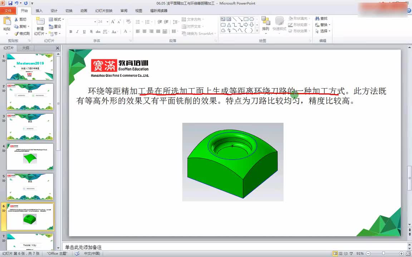Click the 查找 (Find) binoculars button
412x257 pixels.
pos(321,19)
